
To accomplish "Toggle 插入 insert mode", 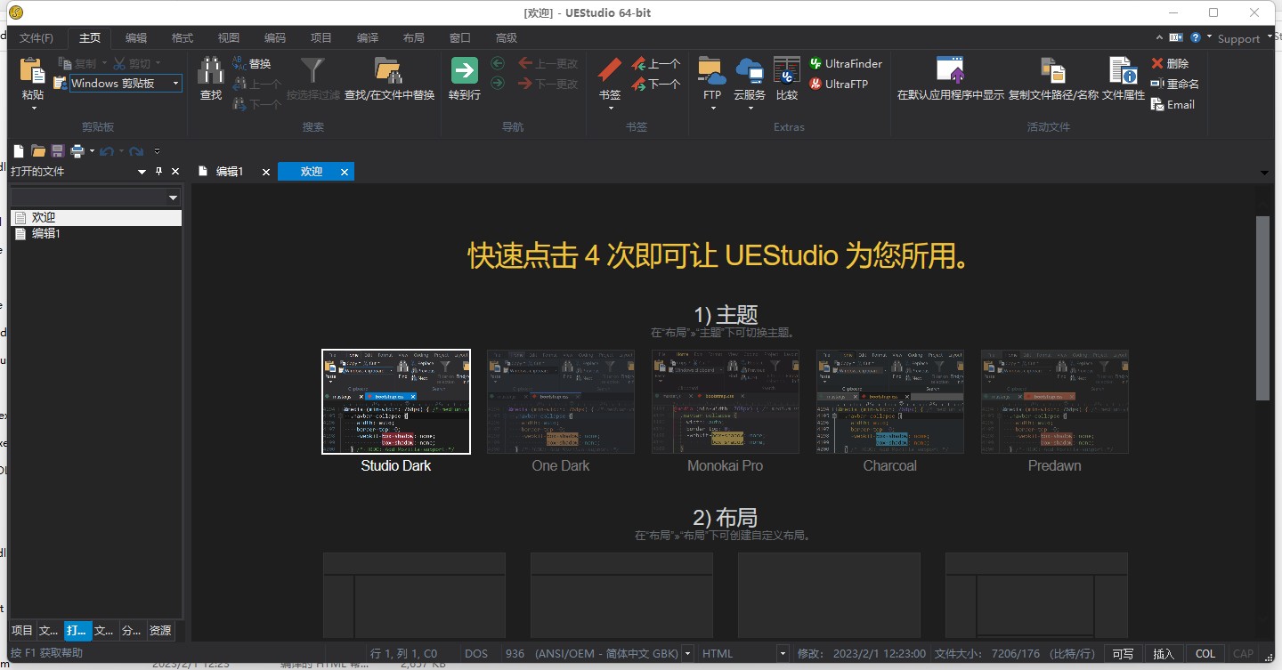I will click(1164, 653).
